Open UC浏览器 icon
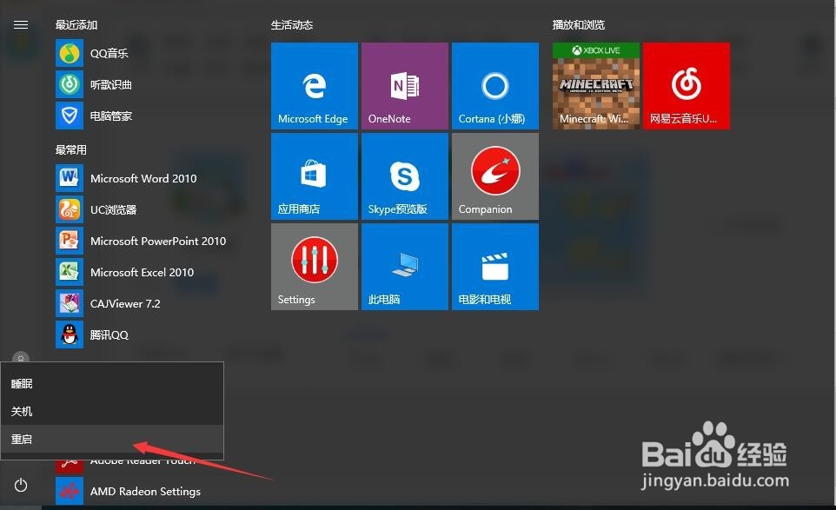The image size is (836, 510). pyautogui.click(x=70, y=209)
